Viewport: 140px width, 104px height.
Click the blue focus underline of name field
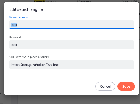pos(72,29)
